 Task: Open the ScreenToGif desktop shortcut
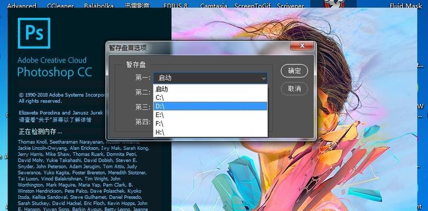pyautogui.click(x=253, y=6)
